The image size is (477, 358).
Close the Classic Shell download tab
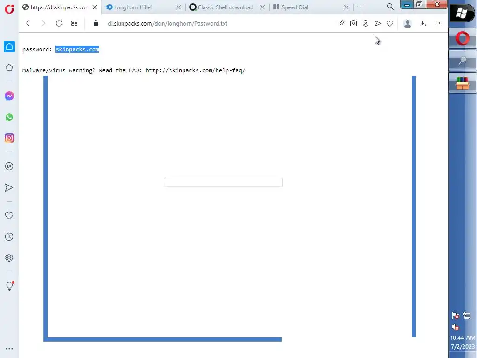pos(263,7)
